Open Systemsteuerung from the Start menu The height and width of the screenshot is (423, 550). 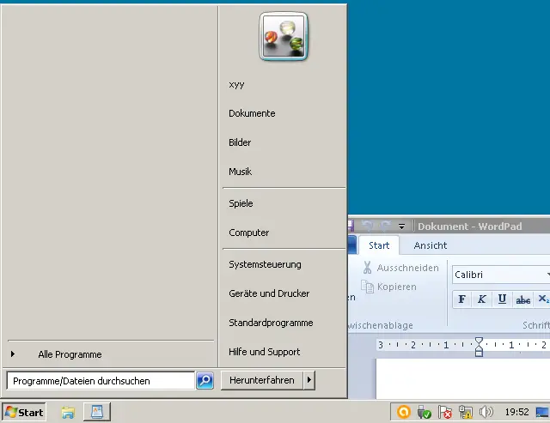point(265,264)
